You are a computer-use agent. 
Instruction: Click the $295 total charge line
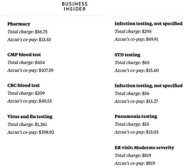[x=133, y=31]
